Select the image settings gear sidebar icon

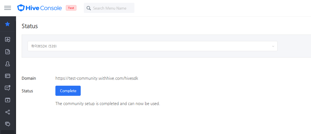click(x=8, y=40)
